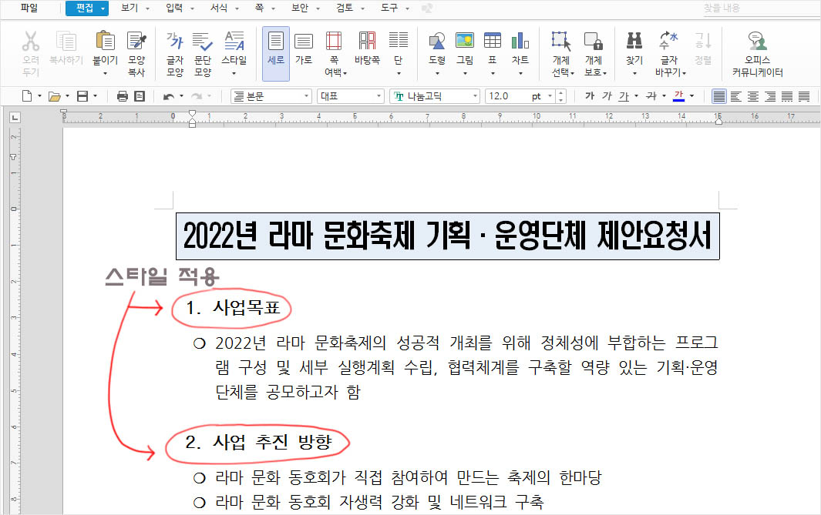The image size is (821, 515).
Task: Save the current document
Action: 82,95
